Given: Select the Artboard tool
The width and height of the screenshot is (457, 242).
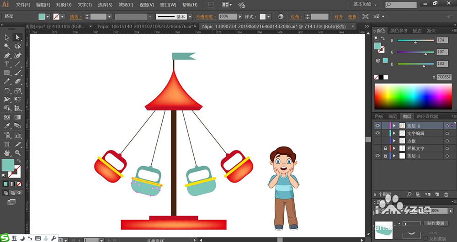Looking at the screenshot, I should coord(7,144).
